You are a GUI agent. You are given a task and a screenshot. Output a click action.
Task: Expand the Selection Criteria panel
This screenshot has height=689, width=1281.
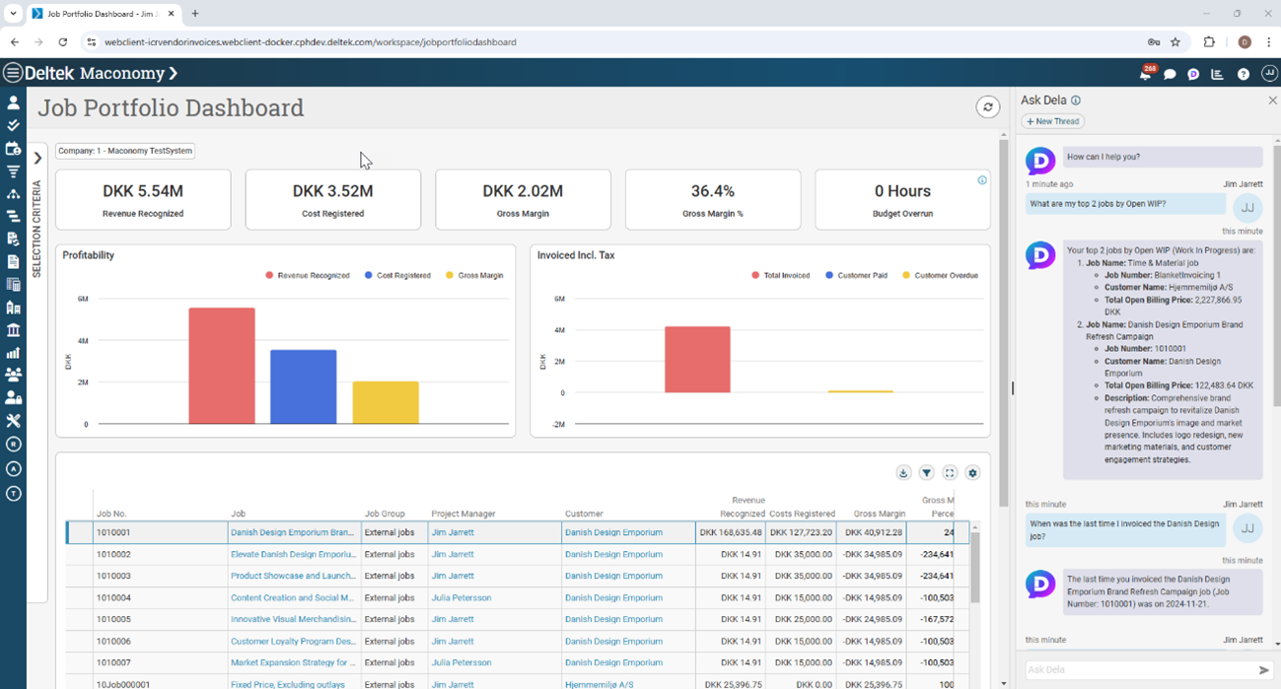37,158
